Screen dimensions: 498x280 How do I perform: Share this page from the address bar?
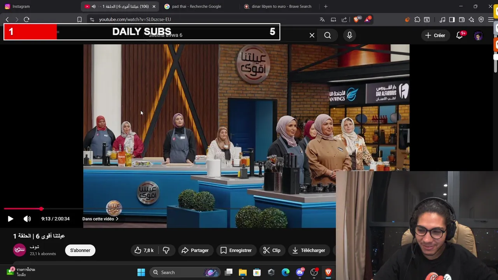click(344, 19)
